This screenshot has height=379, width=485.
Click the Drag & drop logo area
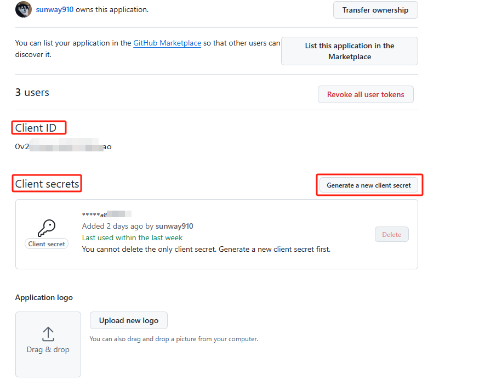48,344
